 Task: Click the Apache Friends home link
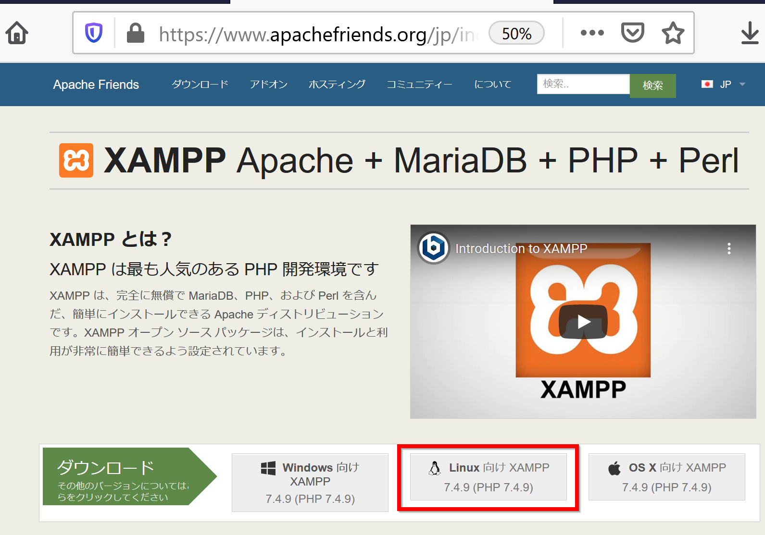(96, 85)
